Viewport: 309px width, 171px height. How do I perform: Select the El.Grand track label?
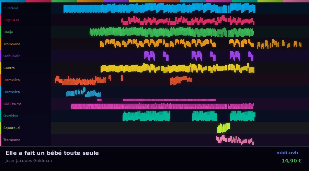pyautogui.click(x=11, y=8)
